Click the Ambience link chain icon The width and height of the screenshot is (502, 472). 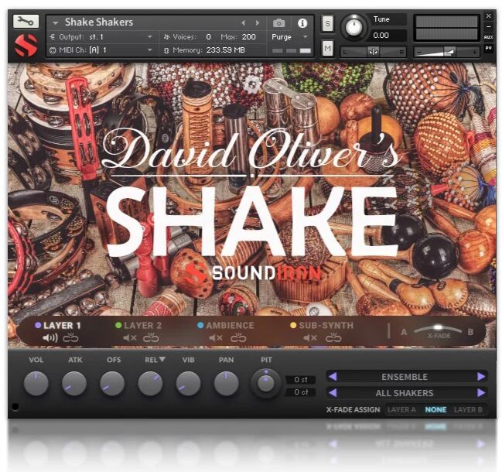pyautogui.click(x=238, y=338)
